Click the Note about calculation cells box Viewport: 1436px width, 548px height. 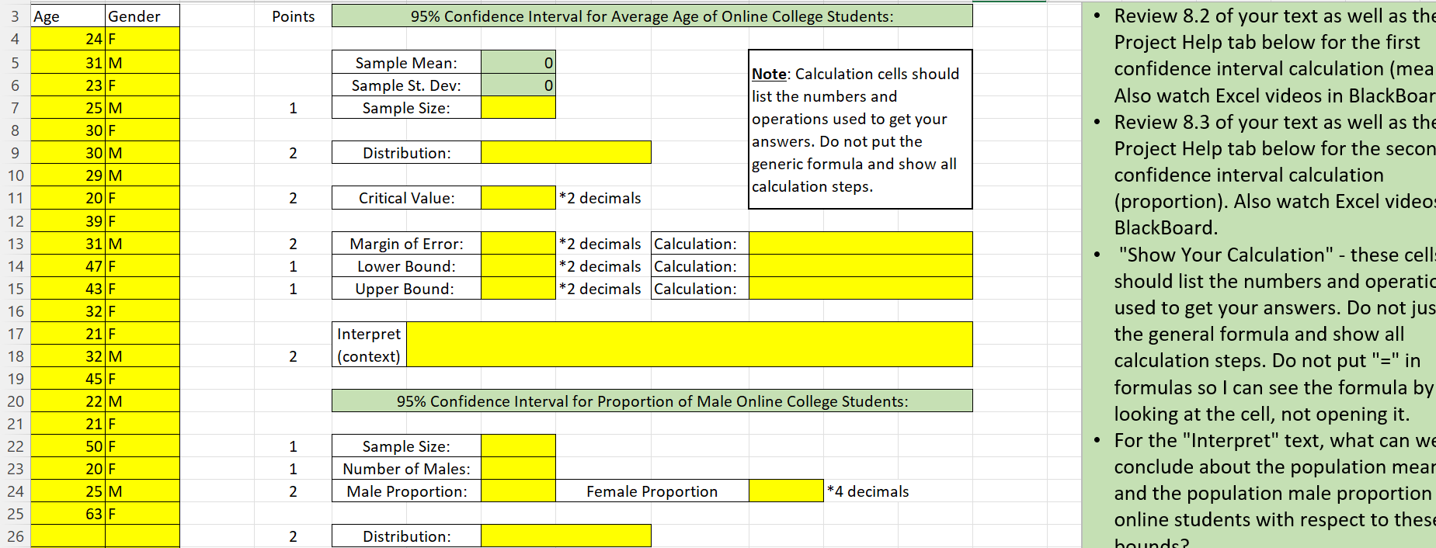[861, 130]
